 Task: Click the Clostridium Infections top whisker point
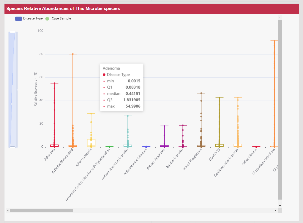pos(274,41)
